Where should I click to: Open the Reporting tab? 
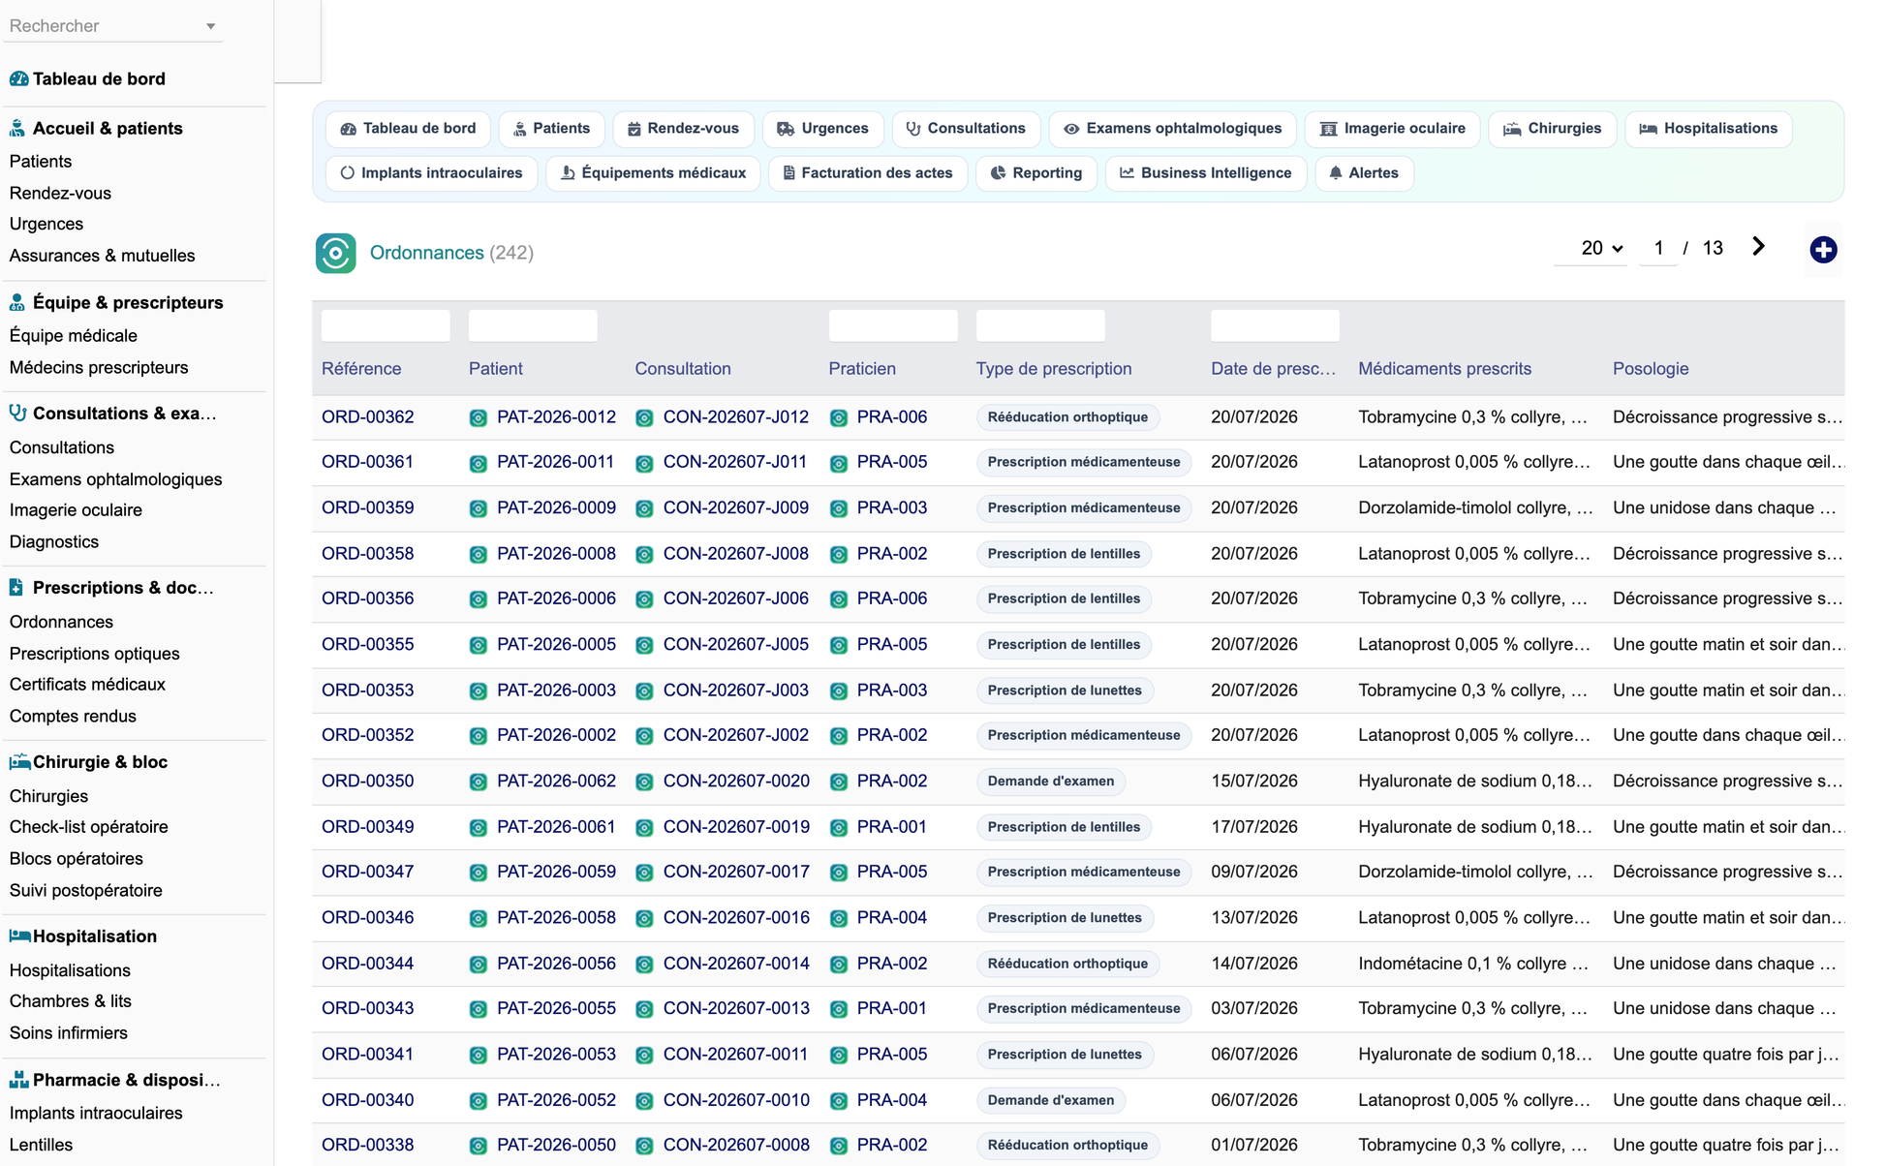tap(1036, 173)
